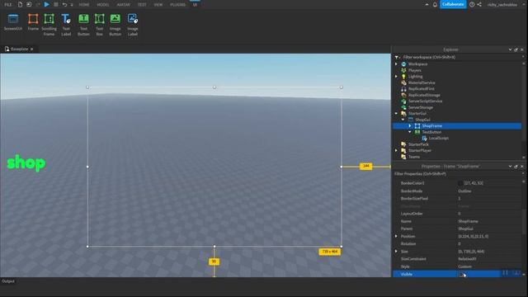Image resolution: width=528 pixels, height=297 pixels.
Task: Click the filter funnel icon in Explorer
Action: 397,57
